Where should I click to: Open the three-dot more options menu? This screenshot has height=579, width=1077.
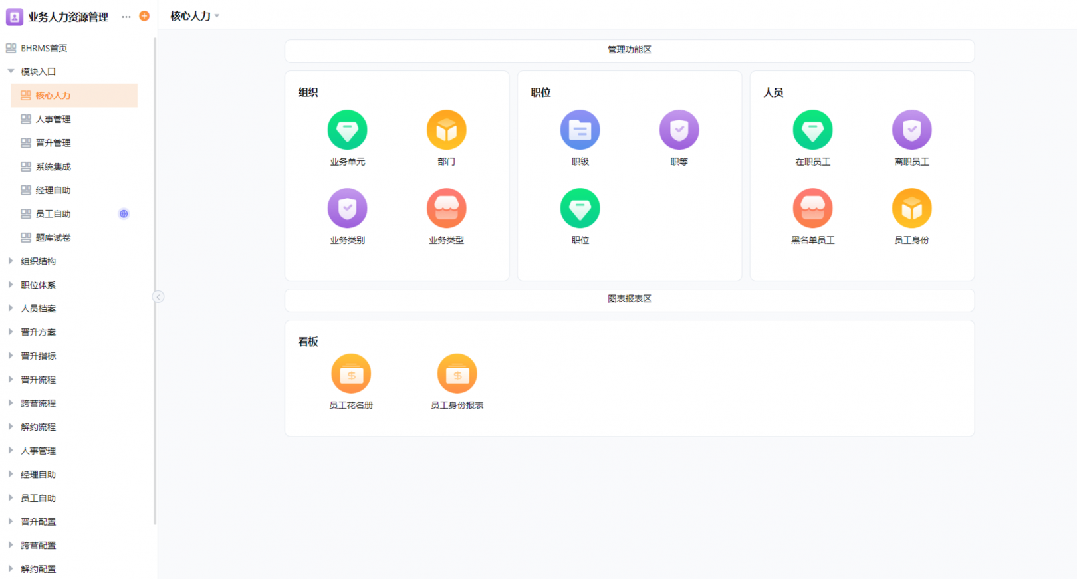click(126, 17)
